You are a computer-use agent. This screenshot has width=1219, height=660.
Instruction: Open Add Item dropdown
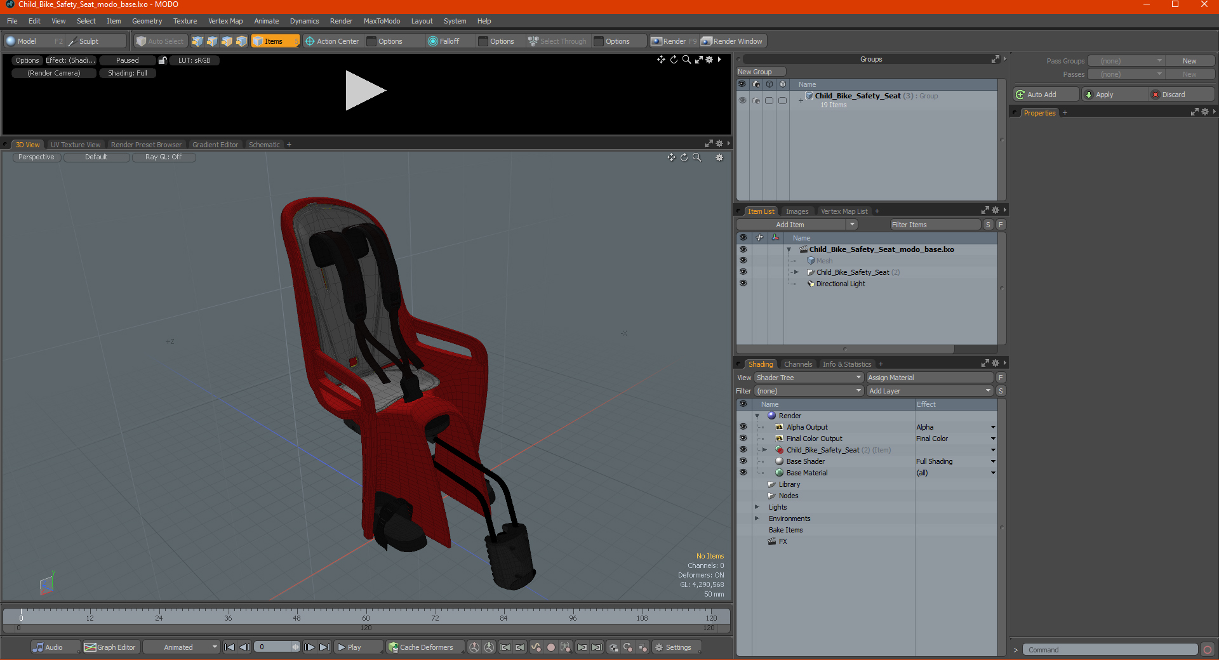(x=797, y=225)
